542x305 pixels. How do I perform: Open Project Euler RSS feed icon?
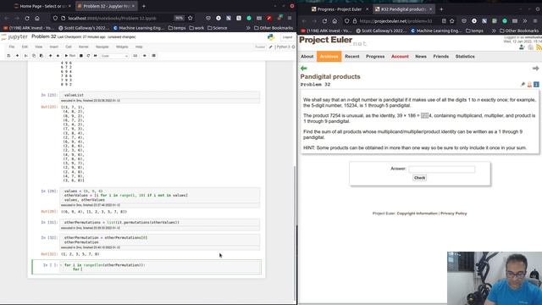point(539,47)
